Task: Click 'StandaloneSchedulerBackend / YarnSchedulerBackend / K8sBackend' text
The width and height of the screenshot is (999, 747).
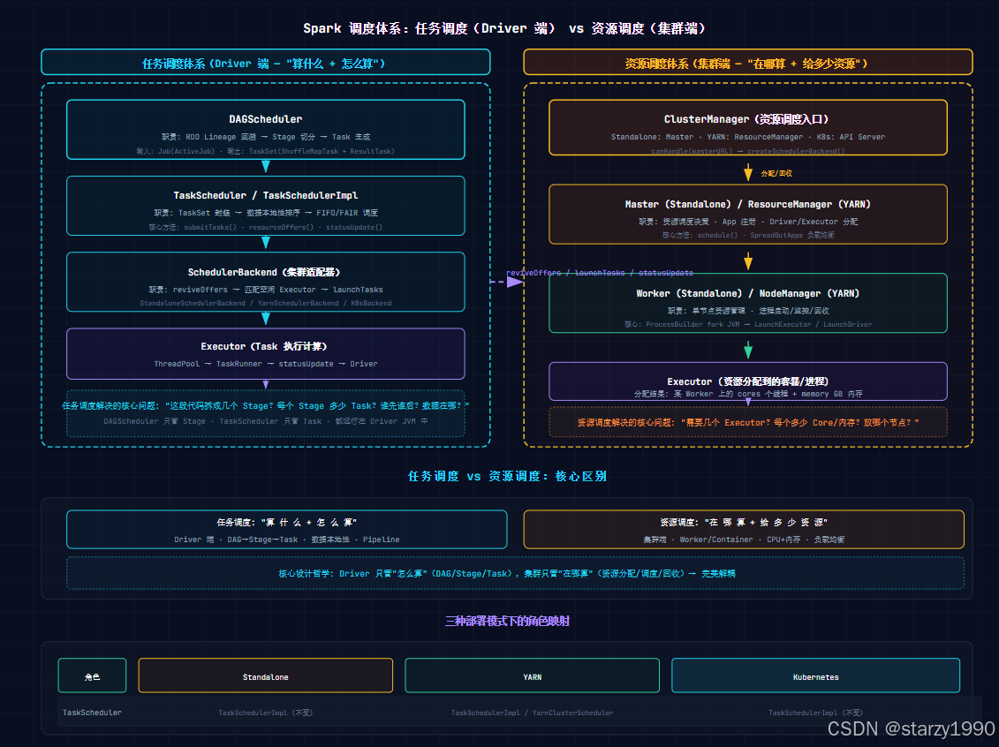Action: pos(266,303)
